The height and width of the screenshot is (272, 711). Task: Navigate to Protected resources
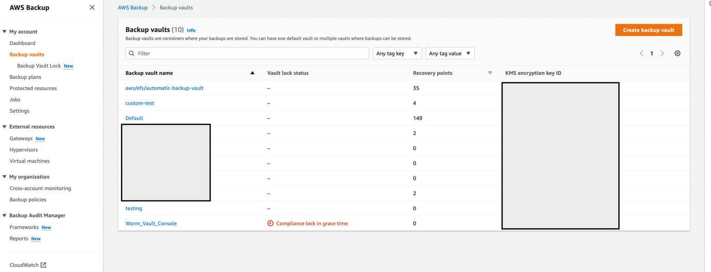(x=33, y=89)
